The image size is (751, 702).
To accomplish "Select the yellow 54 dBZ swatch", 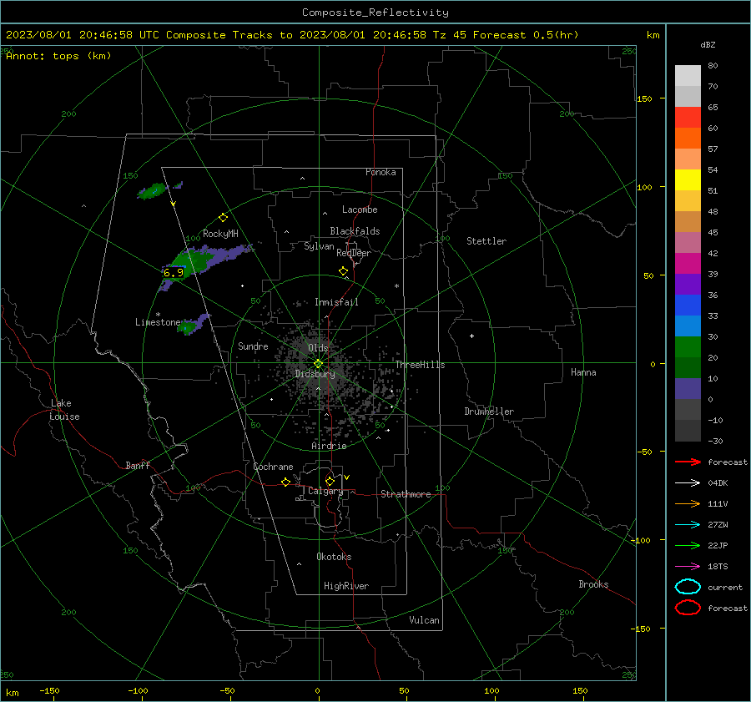I will click(x=688, y=179).
